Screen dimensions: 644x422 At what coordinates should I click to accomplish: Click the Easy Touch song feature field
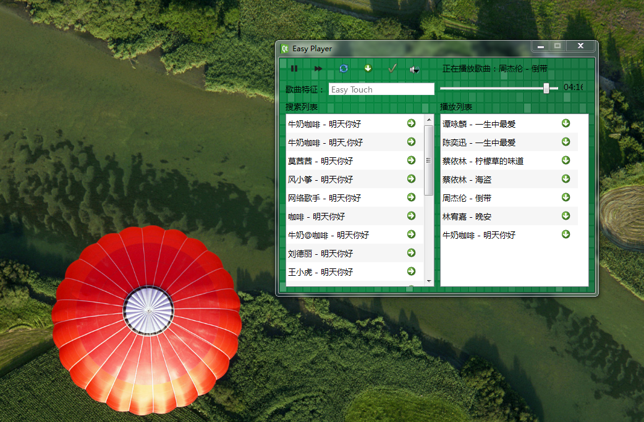point(381,89)
